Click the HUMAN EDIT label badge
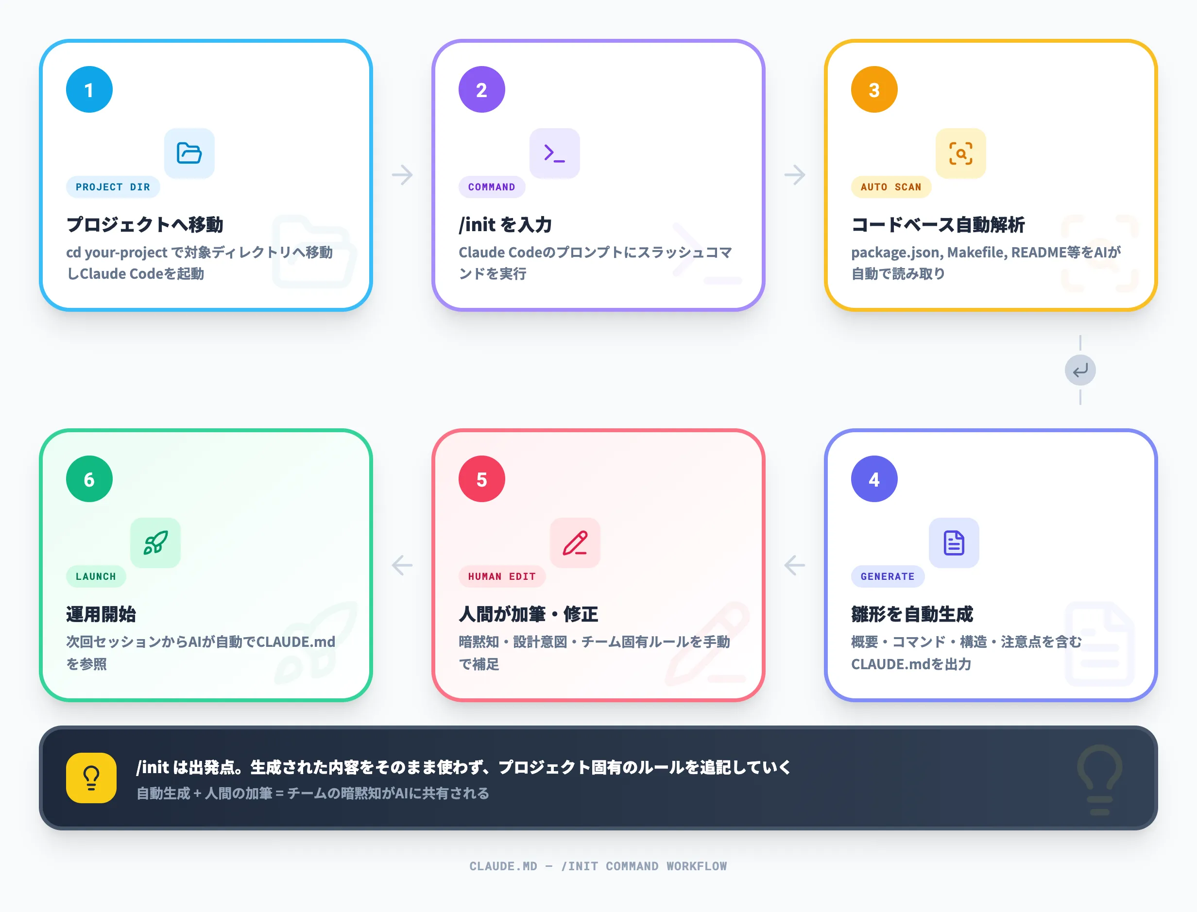Screen dimensions: 1197x912 tap(501, 576)
